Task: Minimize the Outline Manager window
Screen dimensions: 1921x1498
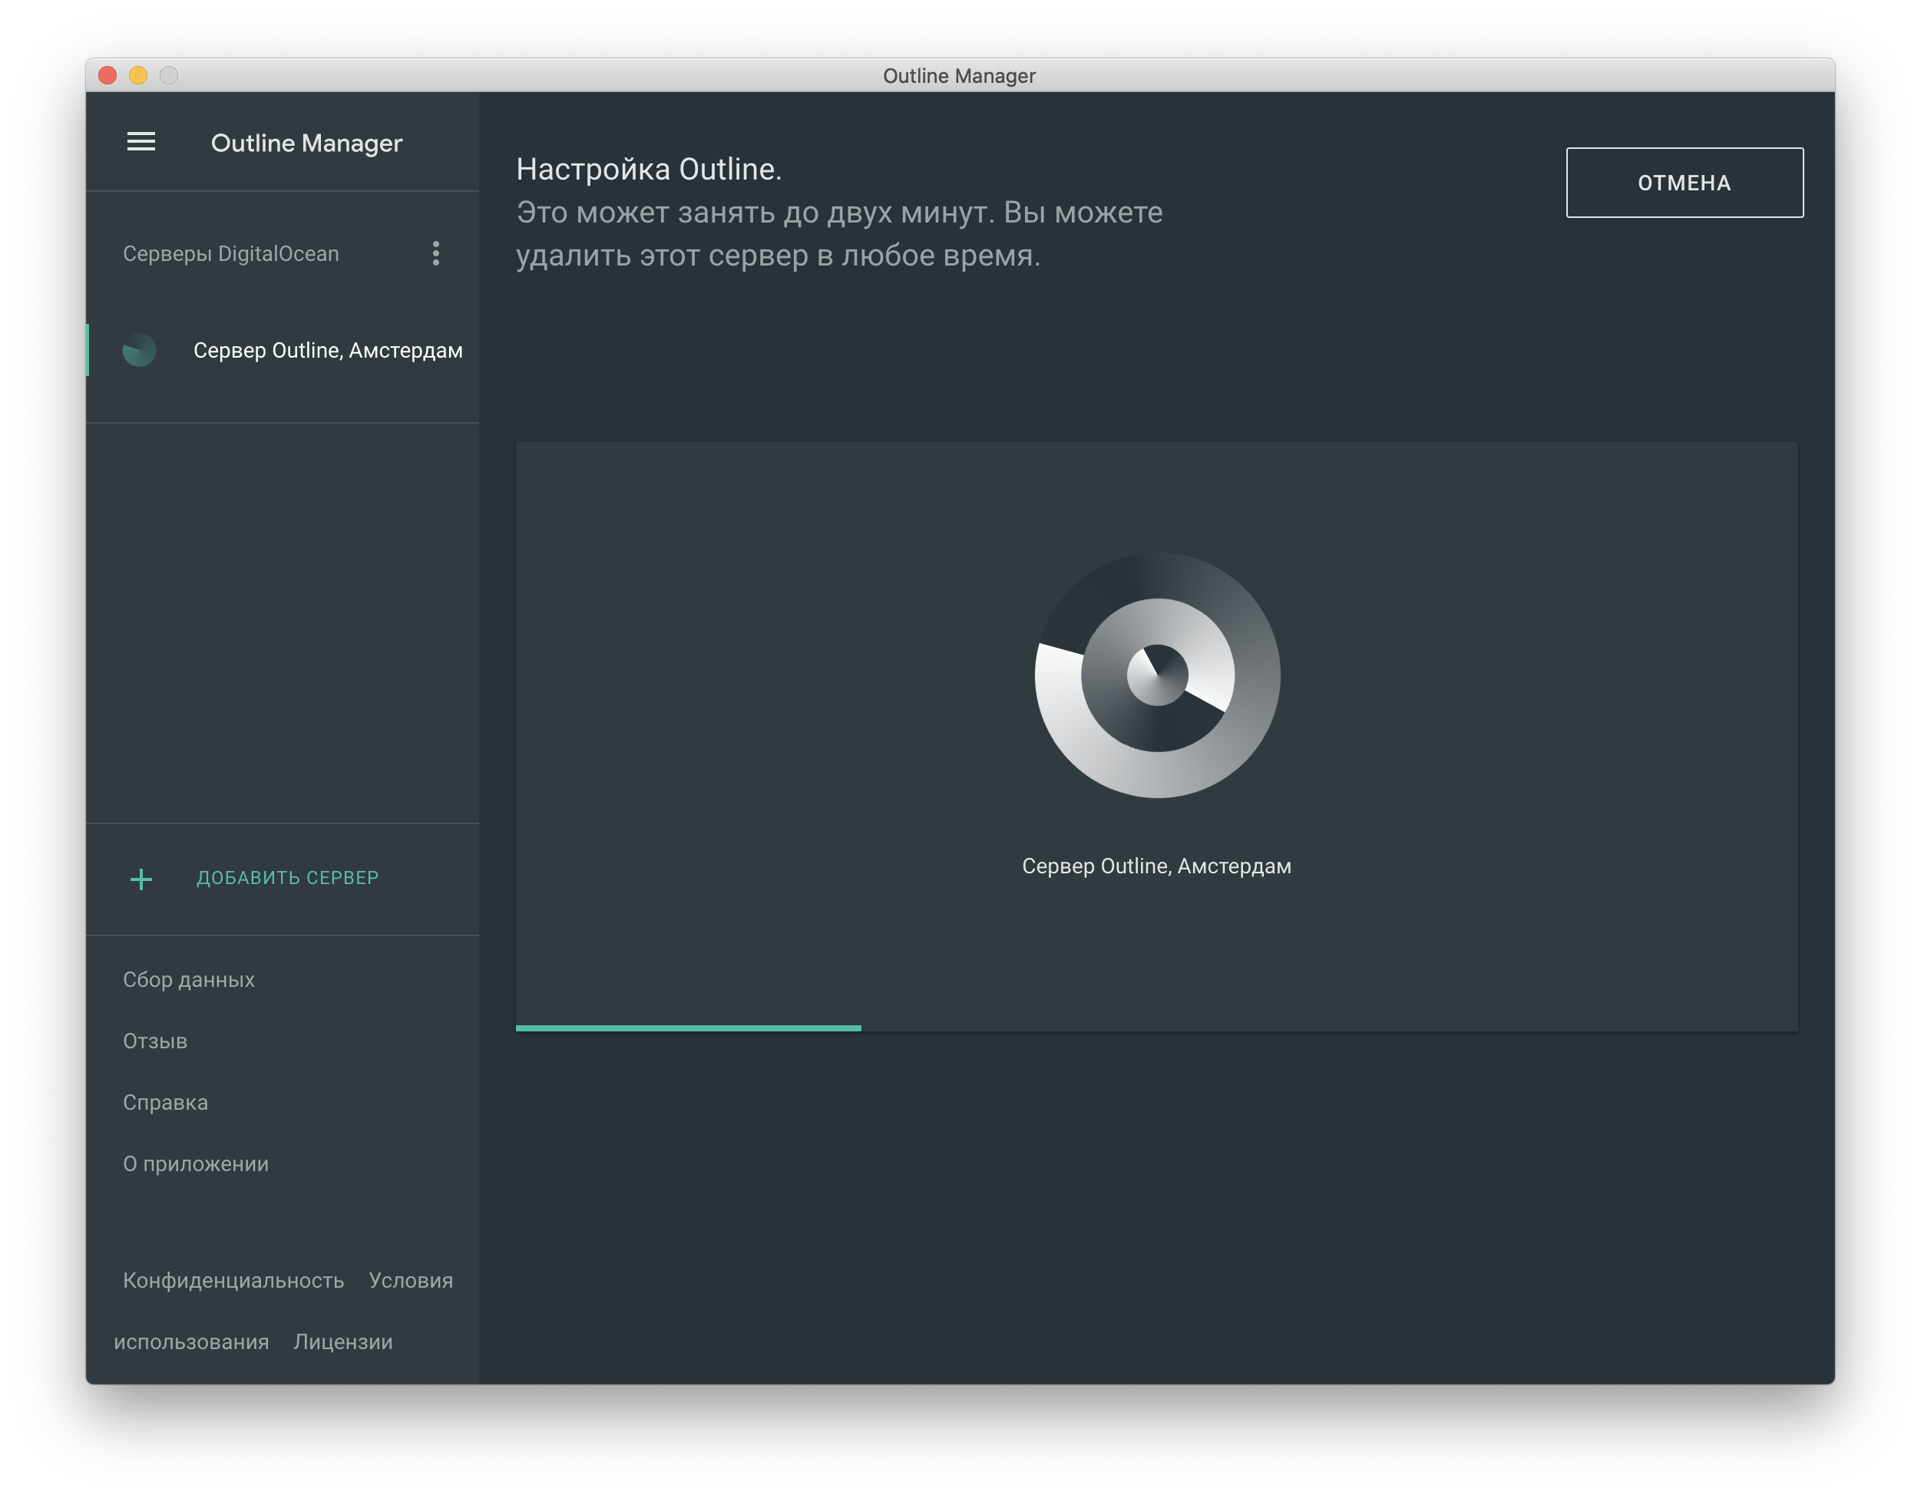Action: pyautogui.click(x=138, y=74)
